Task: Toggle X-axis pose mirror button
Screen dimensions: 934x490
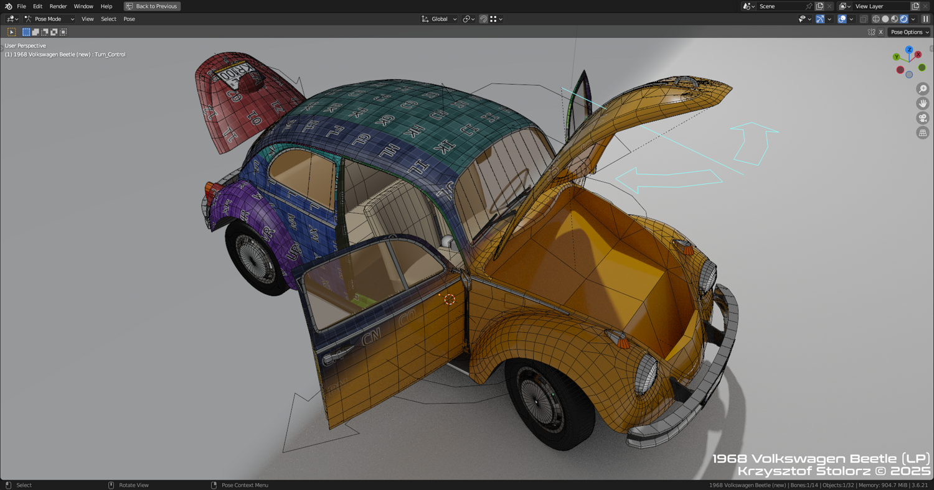Action: point(880,32)
